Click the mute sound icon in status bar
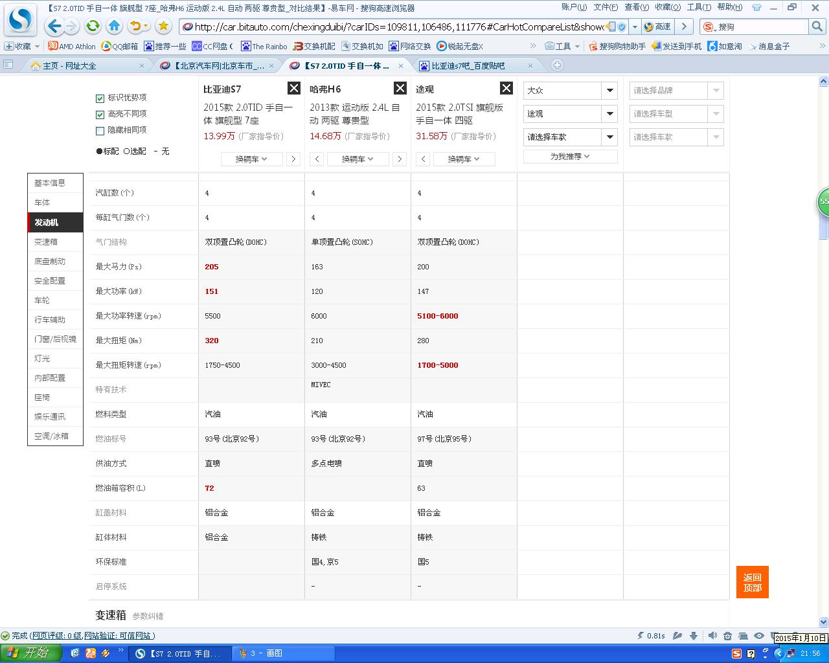Image resolution: width=829 pixels, height=663 pixels. tap(712, 636)
